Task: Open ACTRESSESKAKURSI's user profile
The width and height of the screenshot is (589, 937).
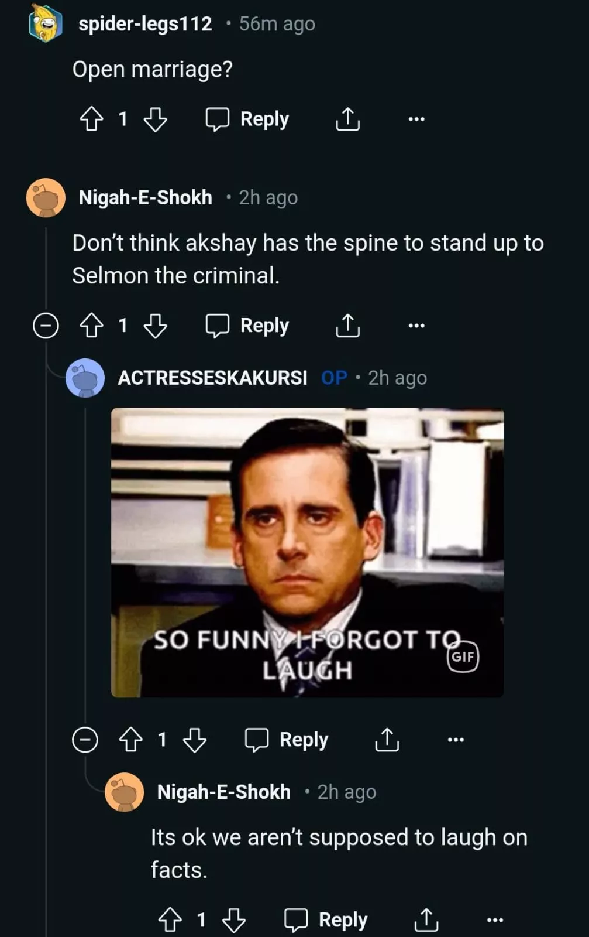Action: coord(212,378)
